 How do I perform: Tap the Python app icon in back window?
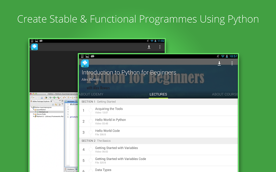point(34,47)
